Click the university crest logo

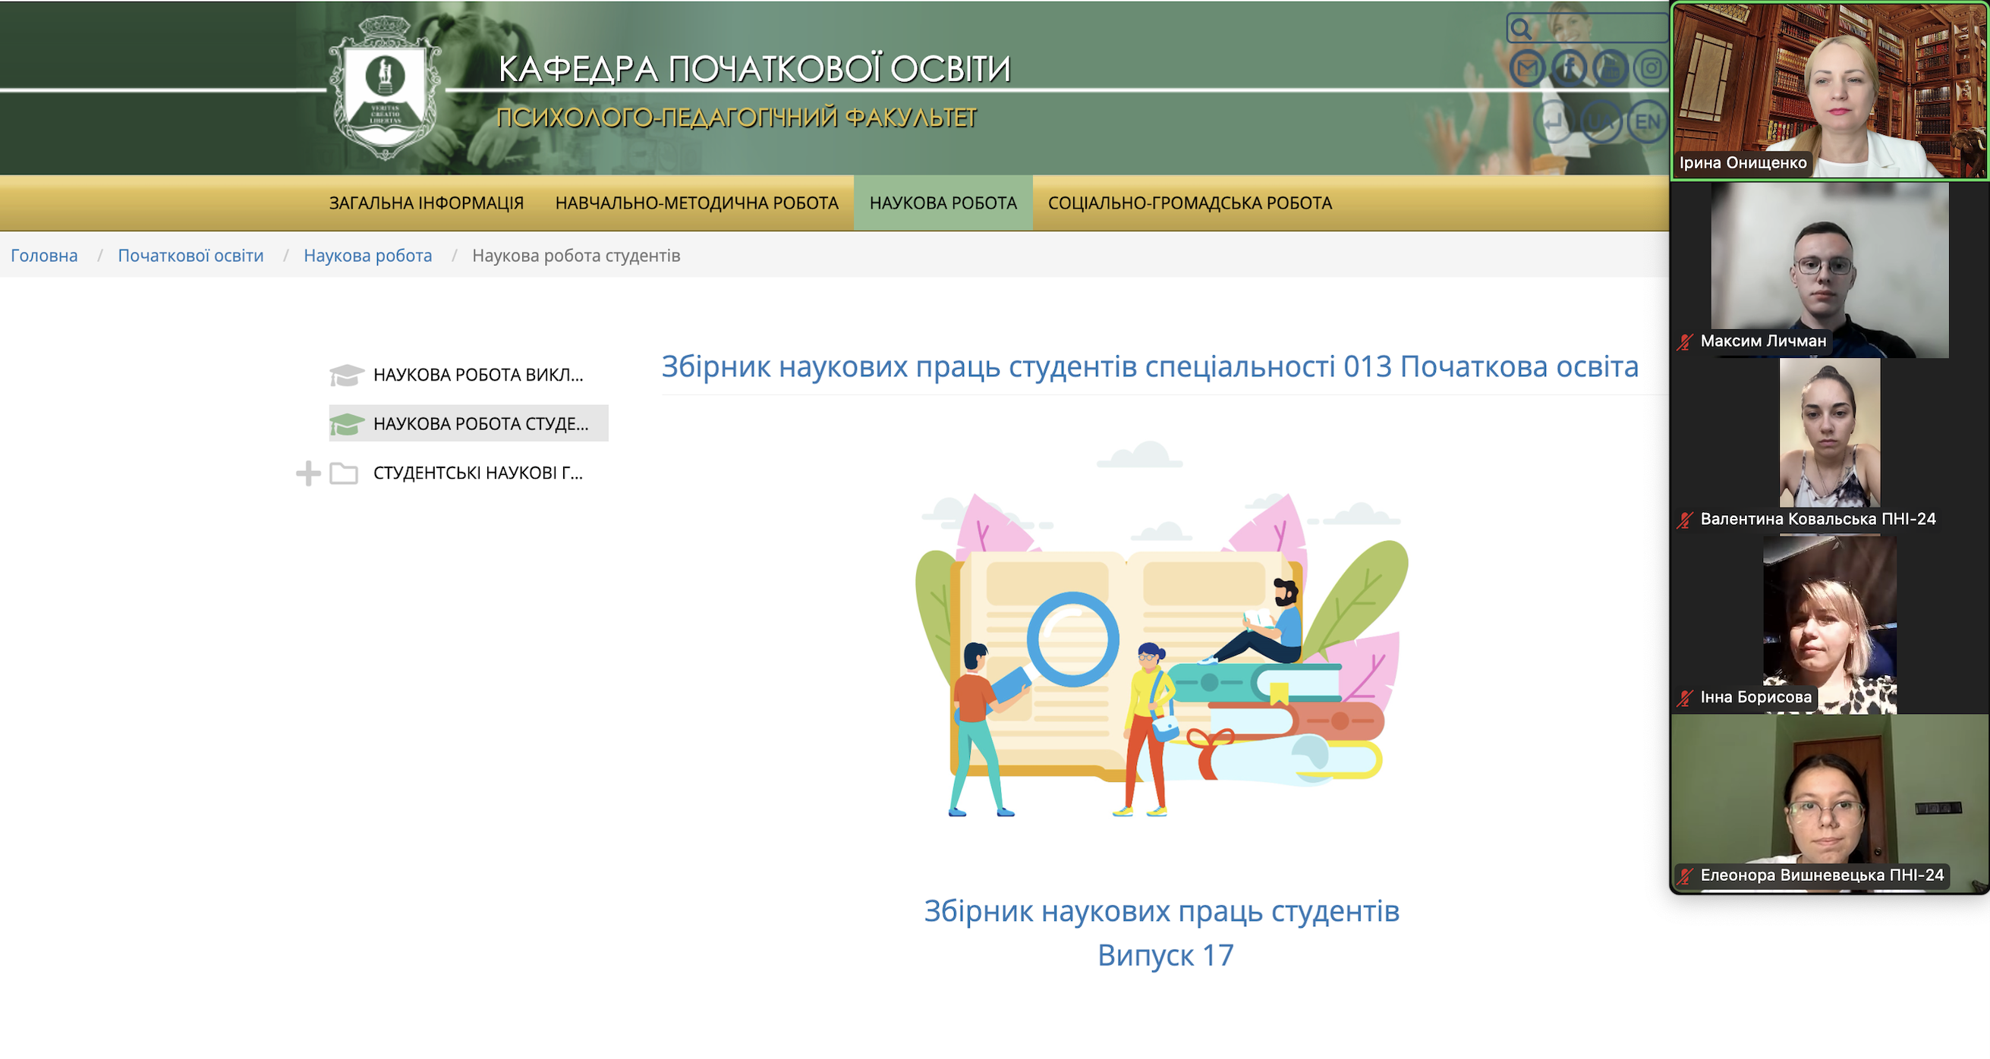pyautogui.click(x=385, y=89)
